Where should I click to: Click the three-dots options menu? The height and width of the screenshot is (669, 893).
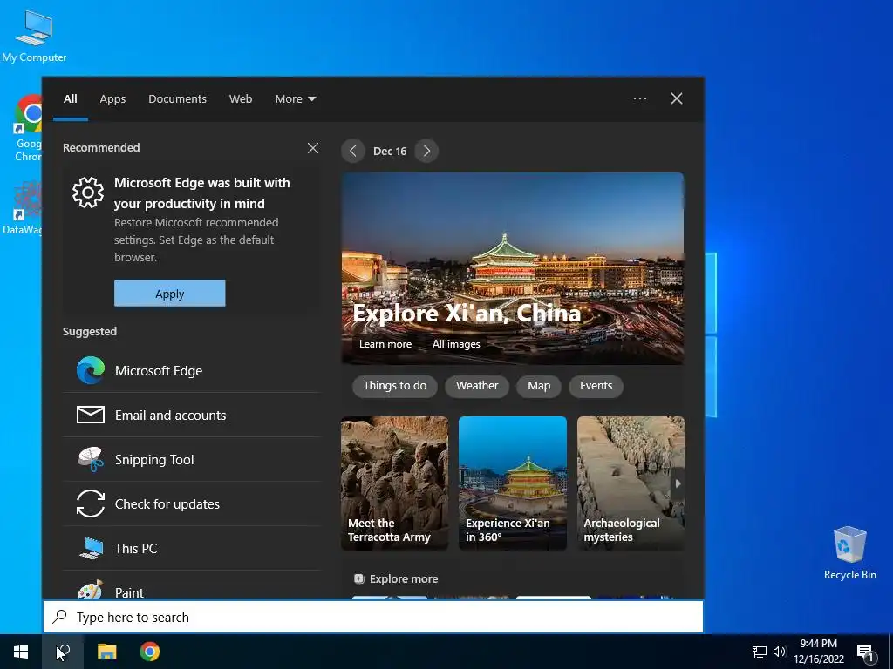[640, 98]
